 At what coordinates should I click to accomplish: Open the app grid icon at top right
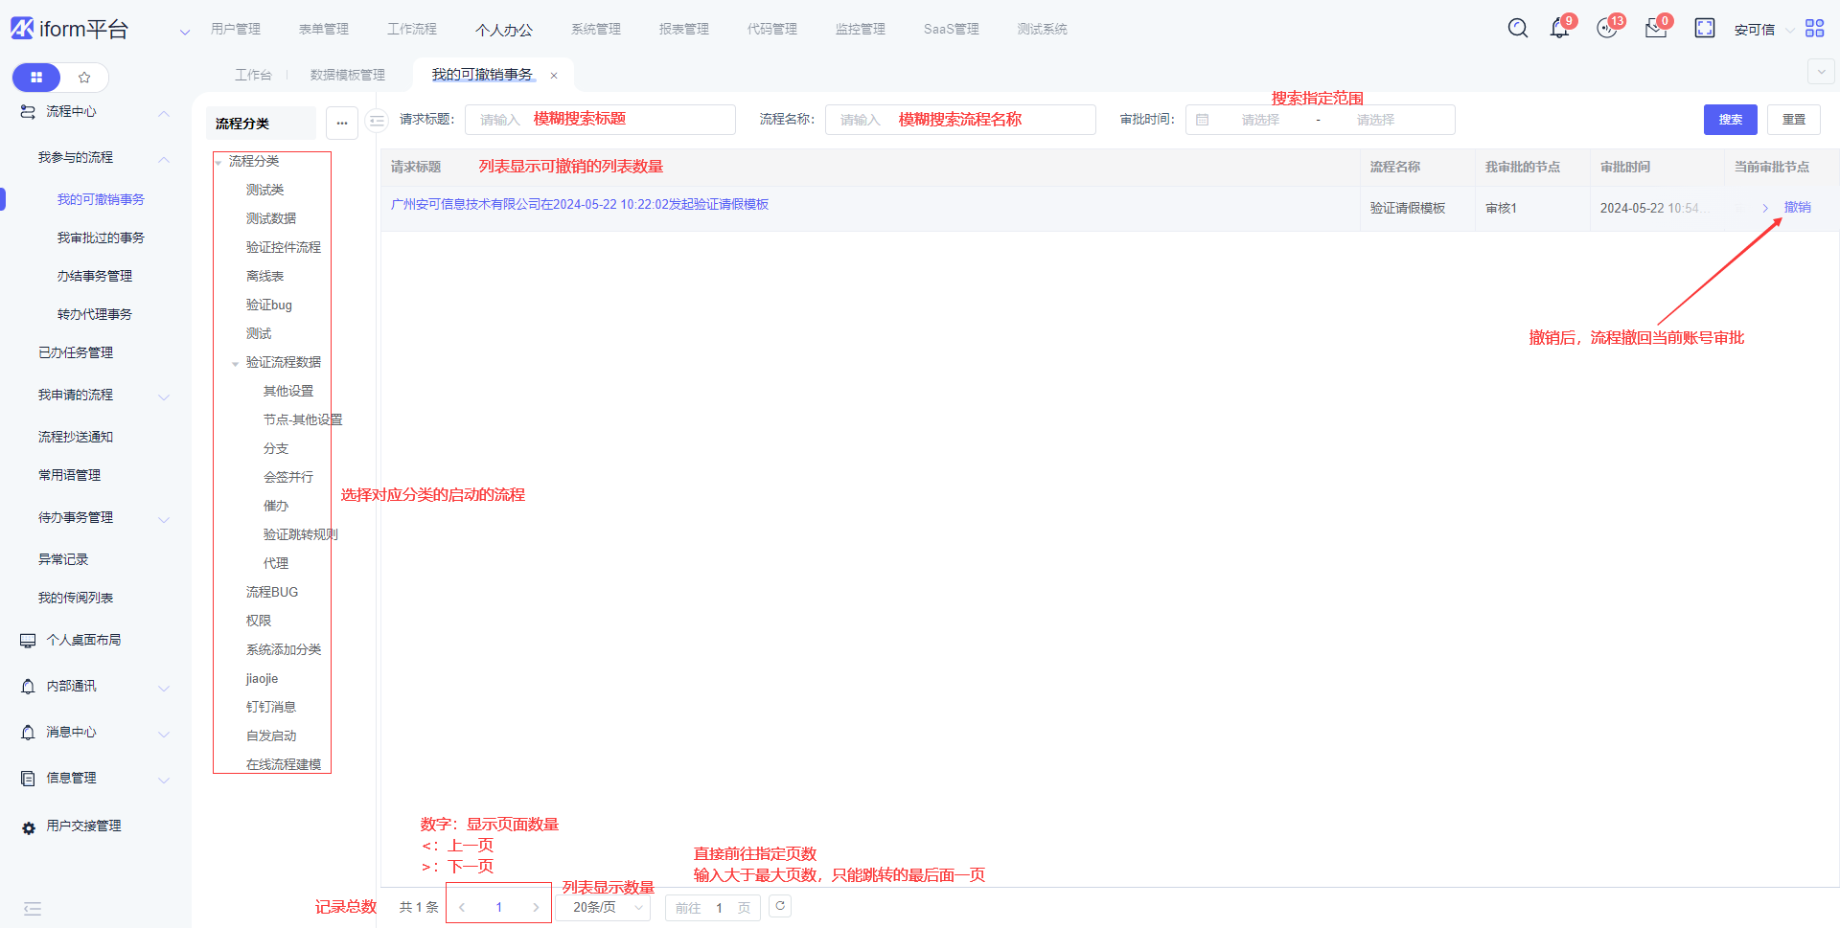pyautogui.click(x=1814, y=29)
